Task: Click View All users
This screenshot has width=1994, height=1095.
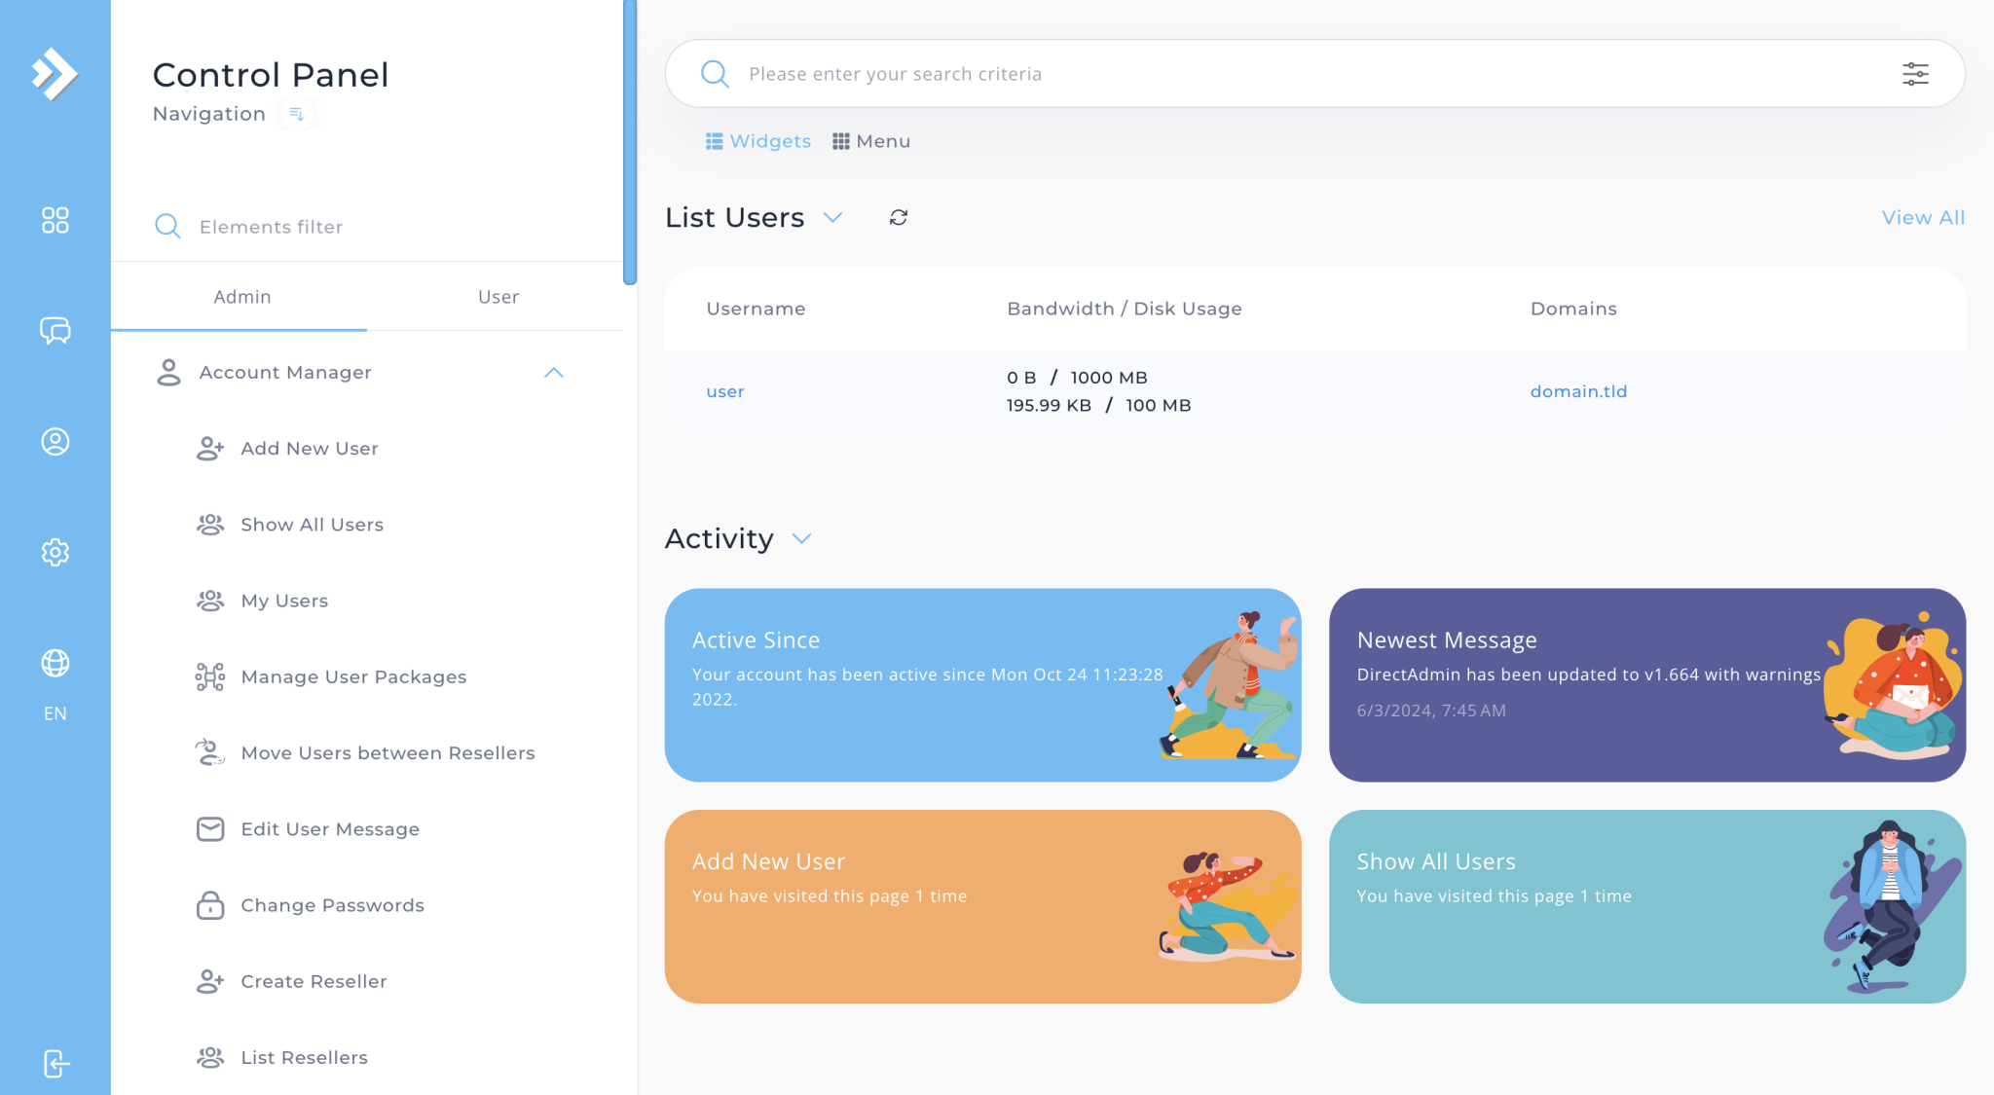Action: [1922, 217]
